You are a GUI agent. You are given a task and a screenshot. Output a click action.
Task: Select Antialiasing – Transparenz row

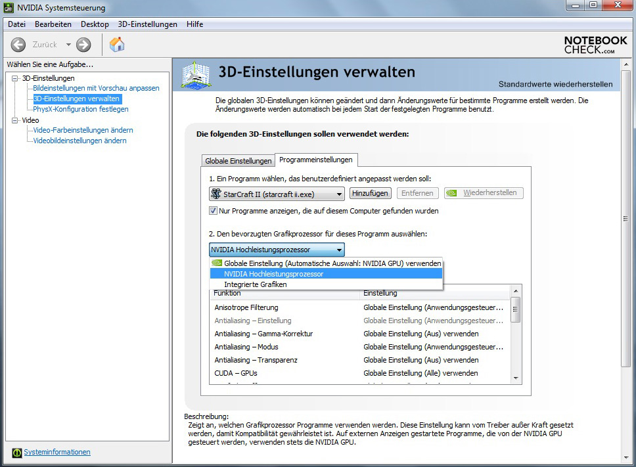pos(360,360)
